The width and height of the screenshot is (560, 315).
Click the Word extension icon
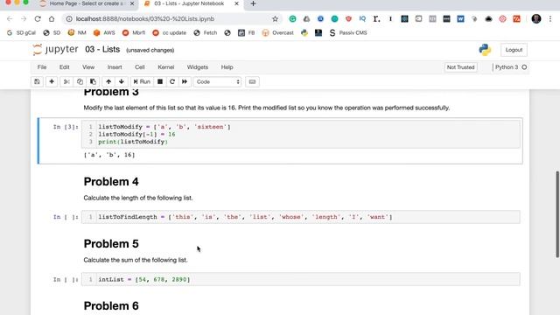pos(460,19)
